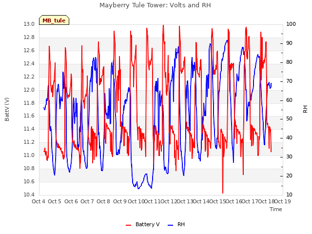Click the 50 value on the RH axis

pos(289,119)
